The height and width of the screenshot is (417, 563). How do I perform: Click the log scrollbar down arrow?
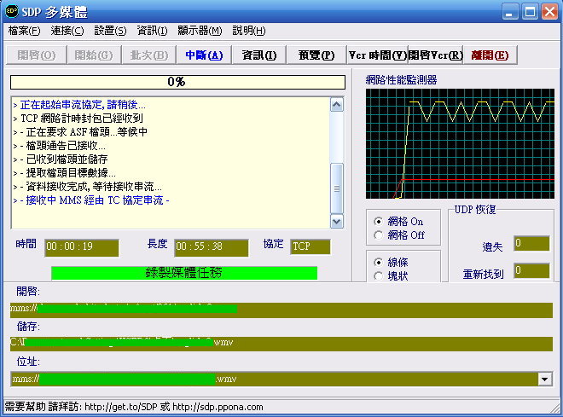(336, 221)
